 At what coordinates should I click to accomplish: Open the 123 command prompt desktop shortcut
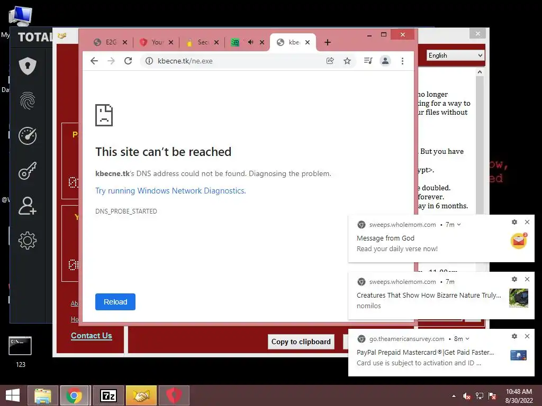(20, 351)
